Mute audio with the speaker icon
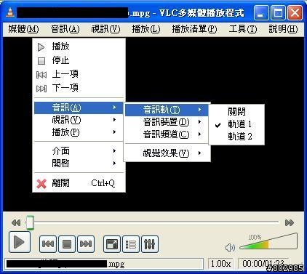Screen dimensions: 307x274 230,248
